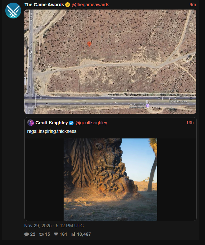Open Geoff Keighley's small profile avatar
The image size is (205, 245).
(31, 123)
